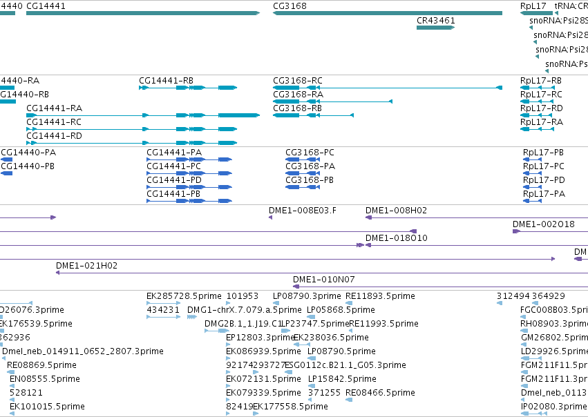
Task: Select the CG3168-PB coding sequence
Action: pyautogui.click(x=303, y=187)
